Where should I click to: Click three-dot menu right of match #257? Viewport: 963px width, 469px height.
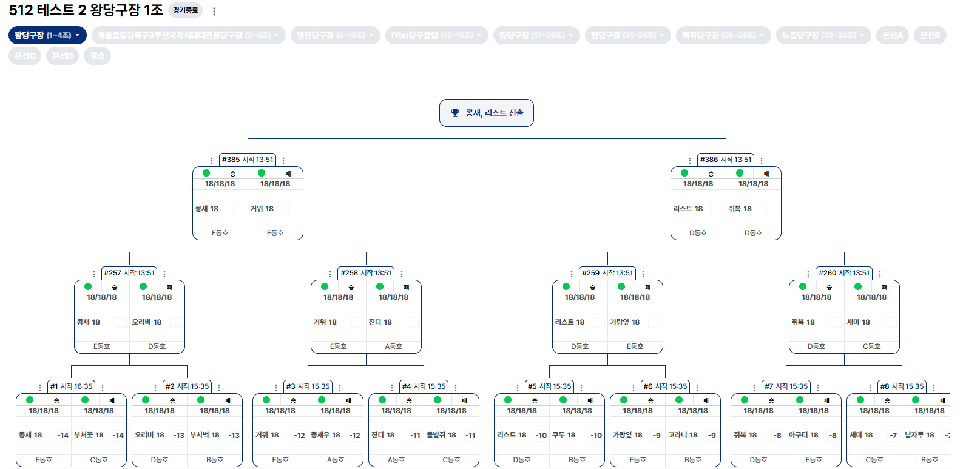tap(164, 274)
